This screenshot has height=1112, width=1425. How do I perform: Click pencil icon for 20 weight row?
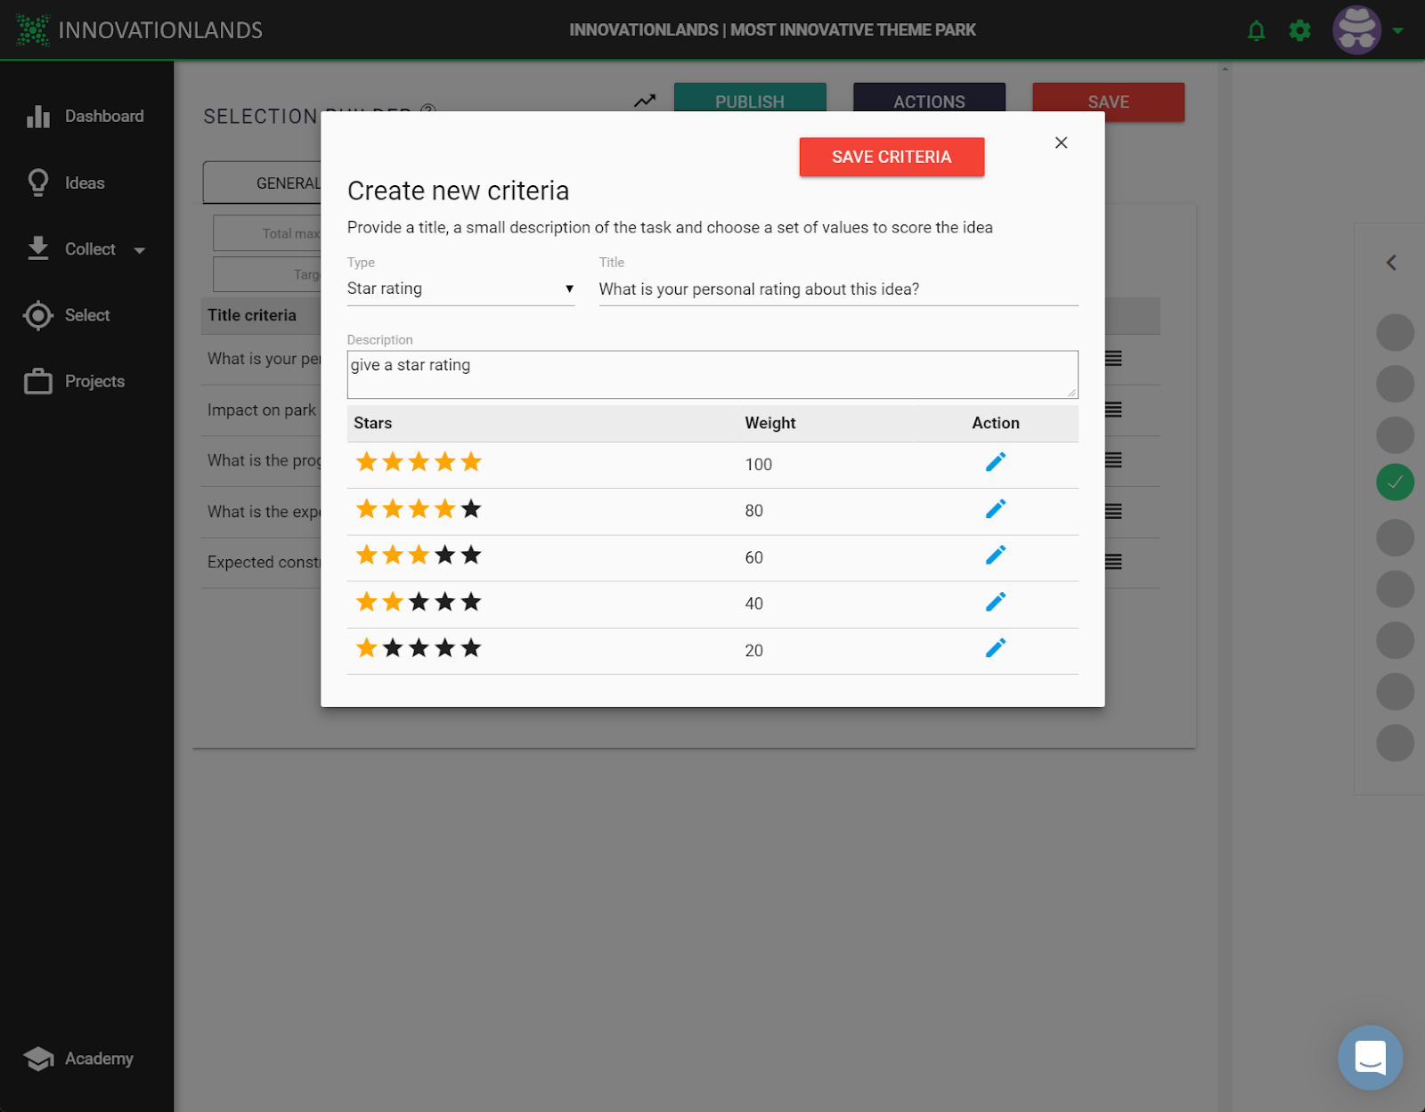tap(995, 648)
